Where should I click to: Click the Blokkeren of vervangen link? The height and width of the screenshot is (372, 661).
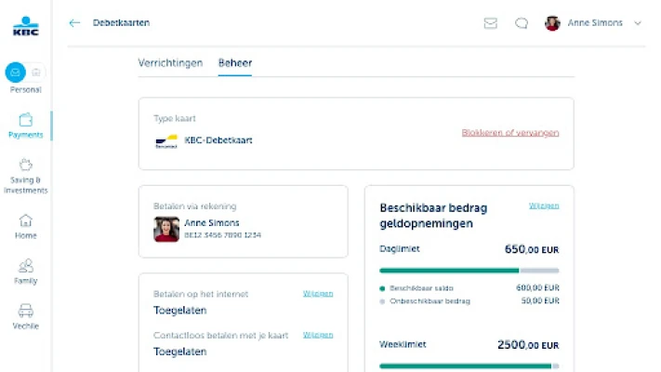pos(510,133)
